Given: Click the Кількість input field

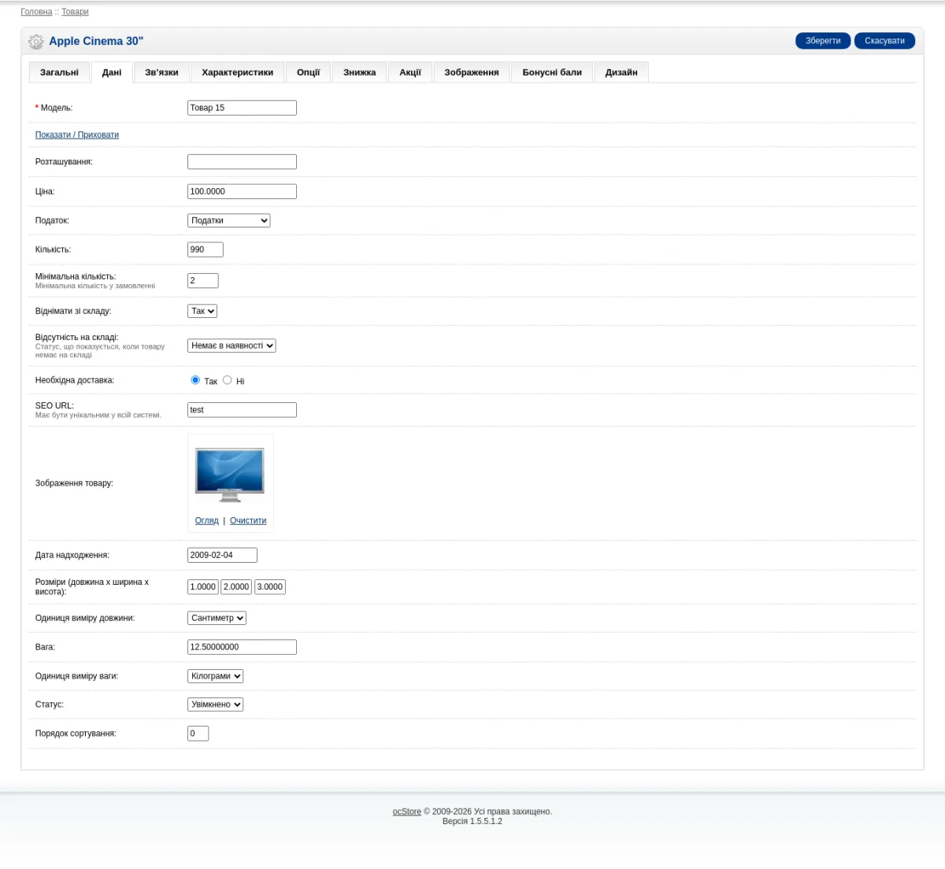Looking at the screenshot, I should coord(206,250).
